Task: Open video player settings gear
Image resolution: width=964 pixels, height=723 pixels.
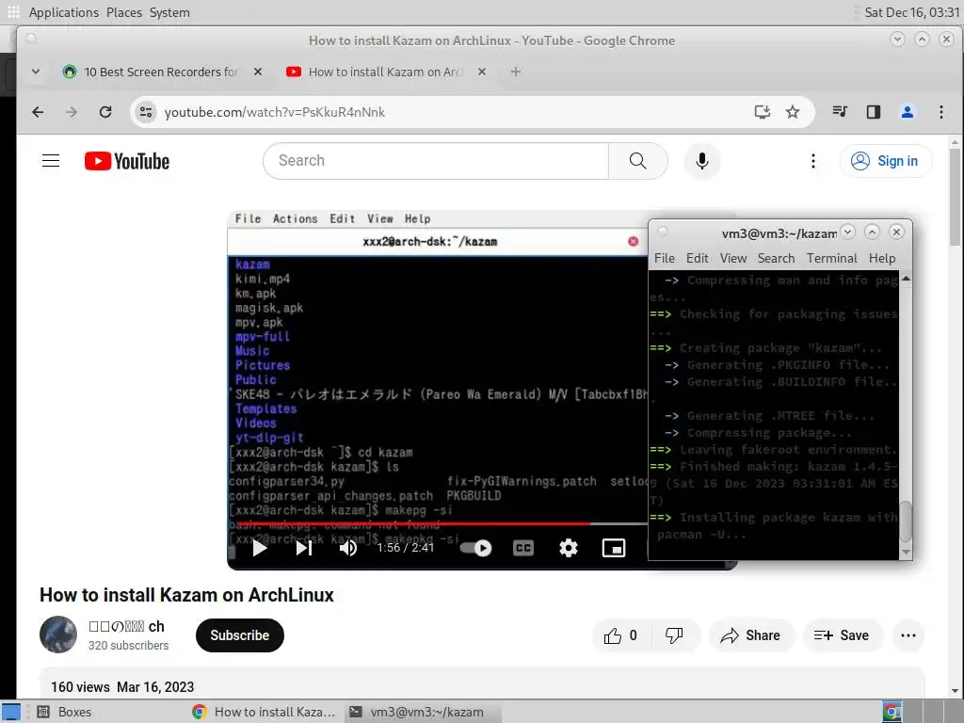Action: click(x=568, y=548)
